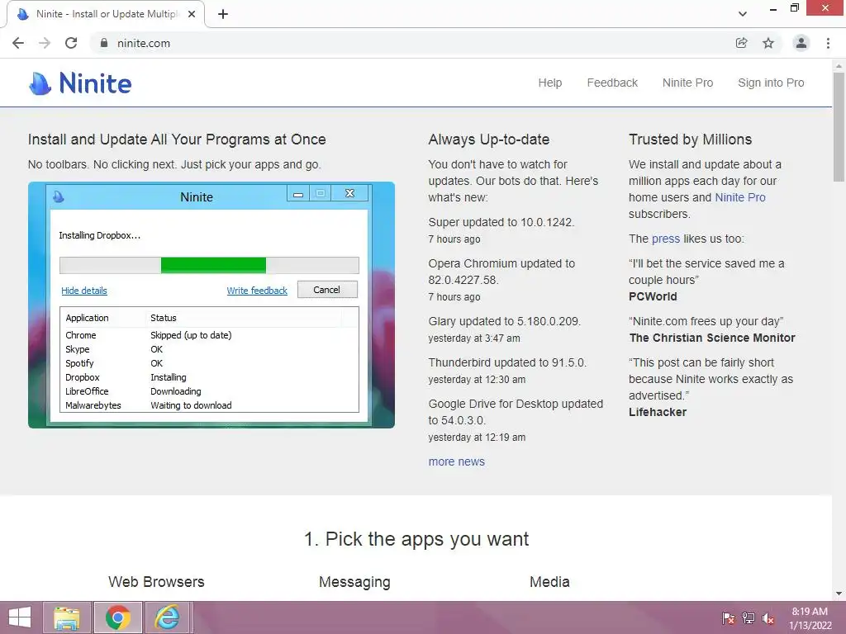846x634 pixels.
Task: Click the browser forward arrow
Action: coord(45,43)
